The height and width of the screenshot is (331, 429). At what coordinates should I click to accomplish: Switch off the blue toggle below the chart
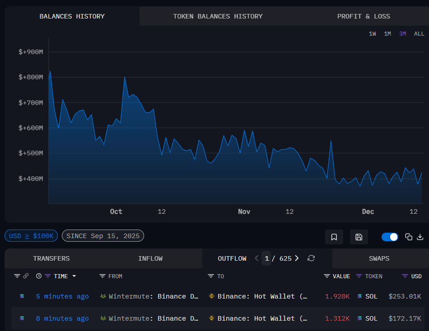coord(389,237)
